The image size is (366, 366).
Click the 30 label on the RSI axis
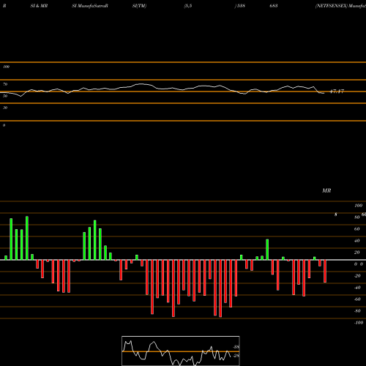click(5, 108)
